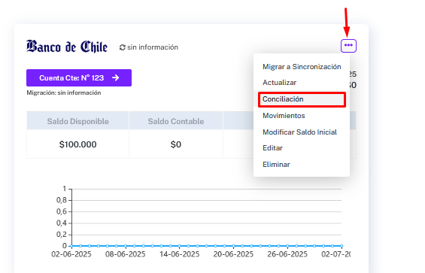This screenshot has width=425, height=273.
Task: Select 'Migrar a Sincronización' from menu
Action: point(302,67)
